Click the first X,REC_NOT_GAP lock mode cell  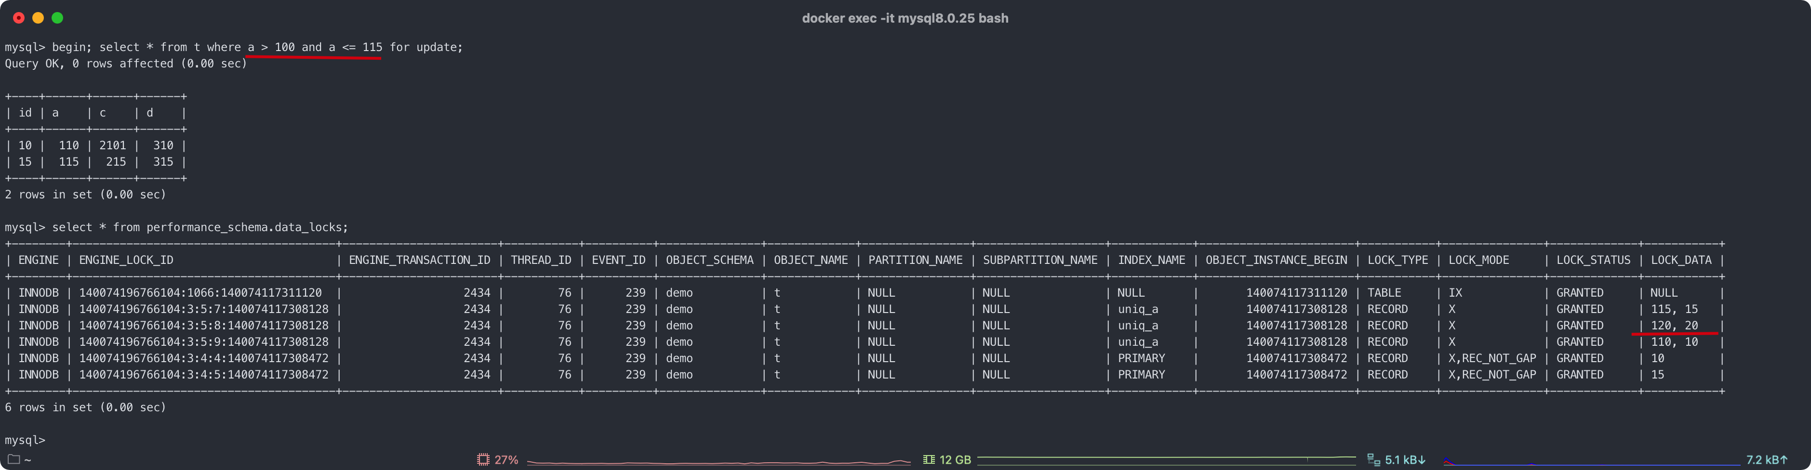coord(1492,358)
